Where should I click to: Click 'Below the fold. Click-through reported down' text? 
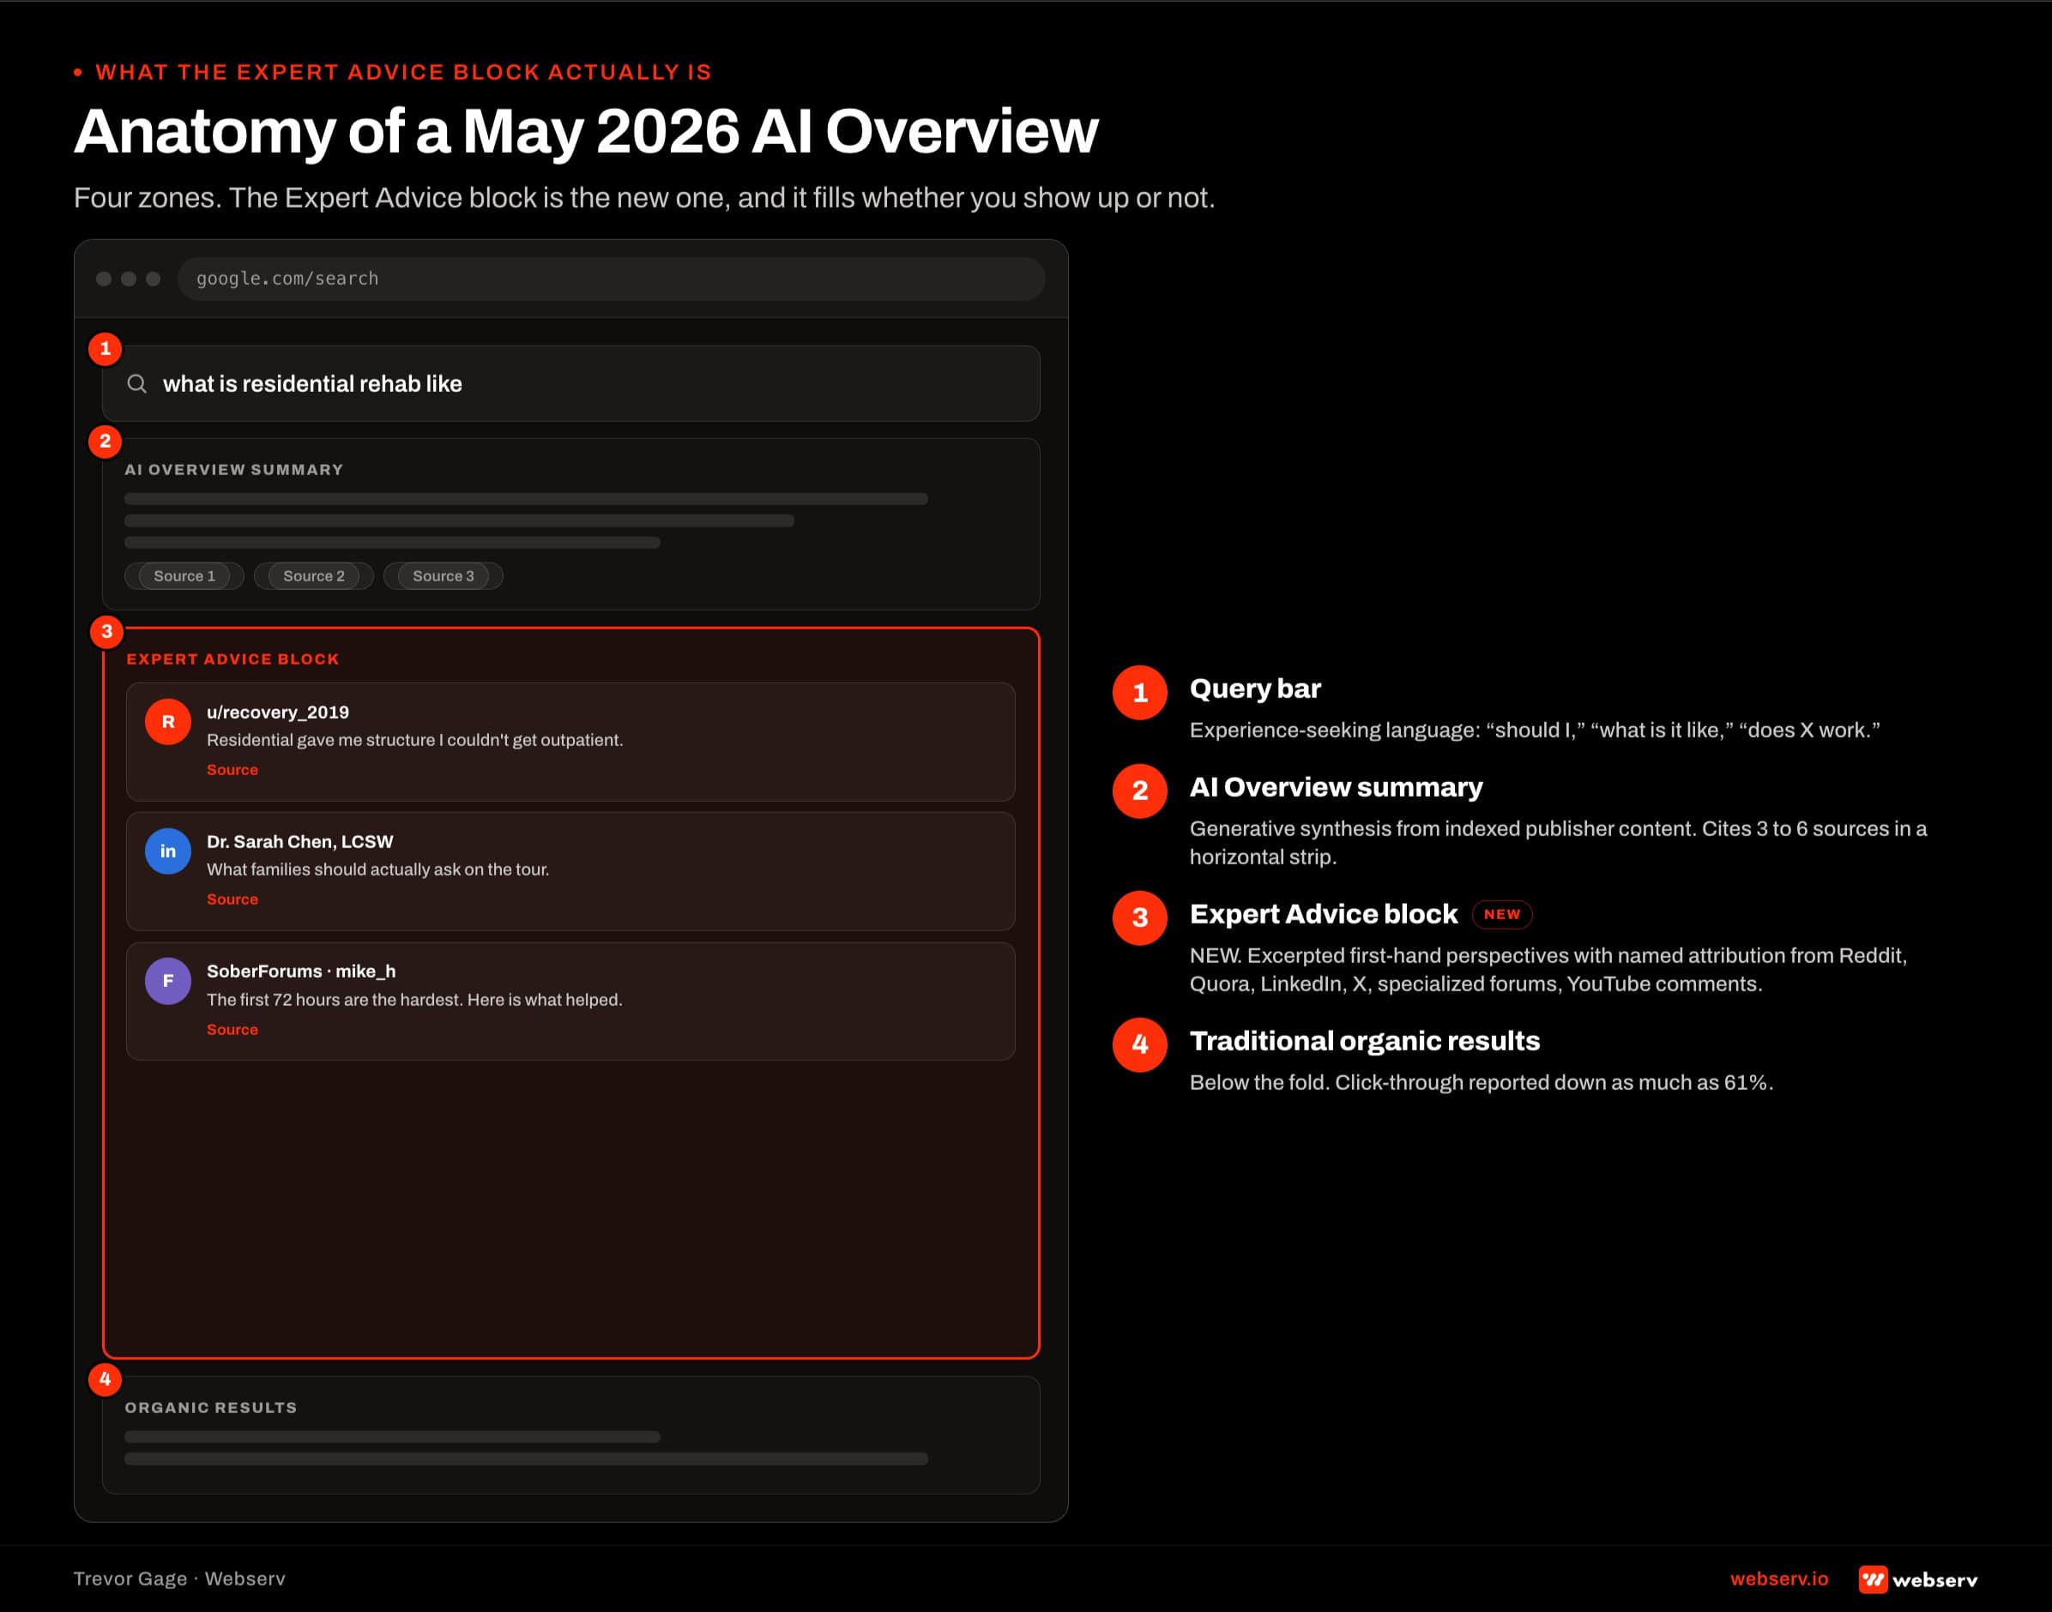[x=1482, y=1083]
